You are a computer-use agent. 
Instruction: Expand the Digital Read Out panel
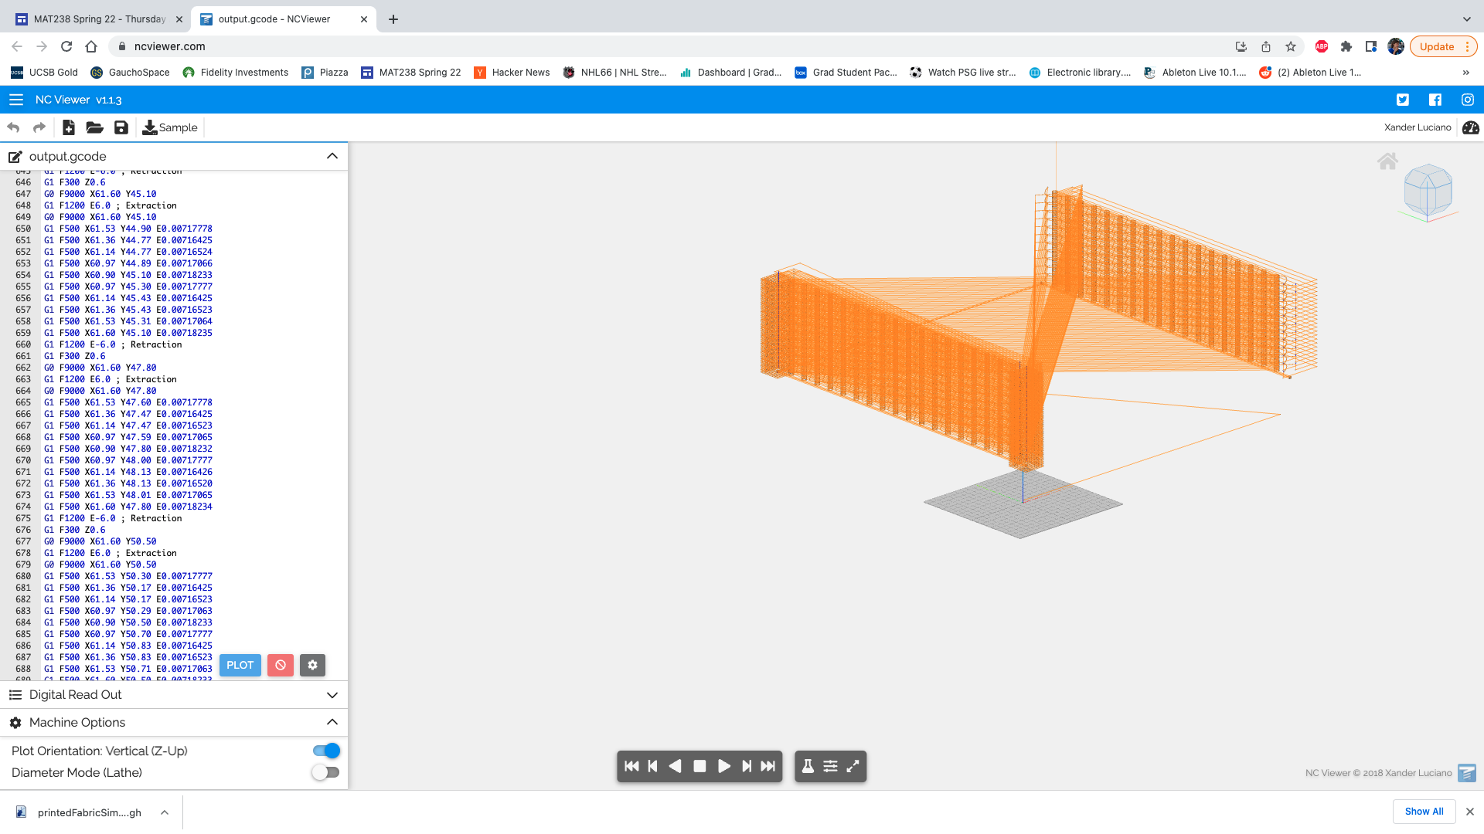[x=332, y=694]
